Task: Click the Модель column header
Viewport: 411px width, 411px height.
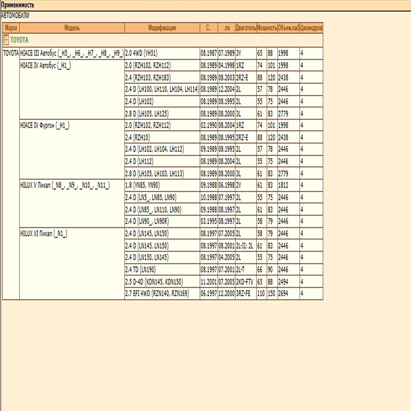Action: [x=72, y=28]
